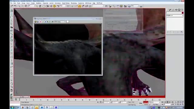This screenshot has height=109, width=194.
Task: Open the Rendering menu
Action: coord(74,3)
